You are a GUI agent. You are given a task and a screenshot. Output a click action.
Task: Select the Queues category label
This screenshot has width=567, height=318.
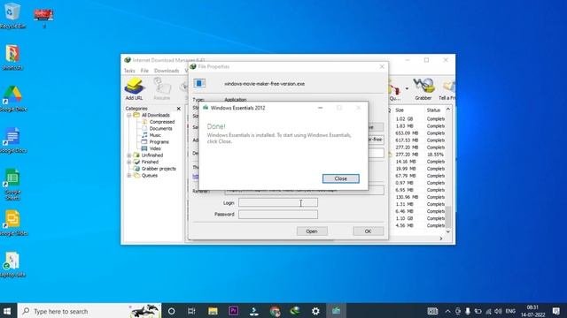(x=150, y=176)
